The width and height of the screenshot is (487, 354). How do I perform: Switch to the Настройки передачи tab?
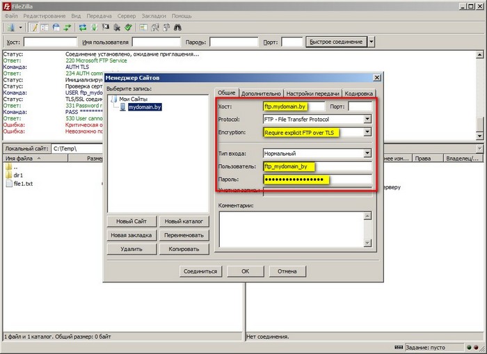(312, 93)
